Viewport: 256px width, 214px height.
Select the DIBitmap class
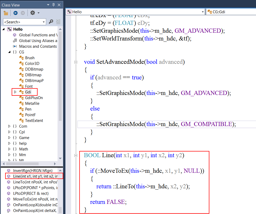click(33, 75)
